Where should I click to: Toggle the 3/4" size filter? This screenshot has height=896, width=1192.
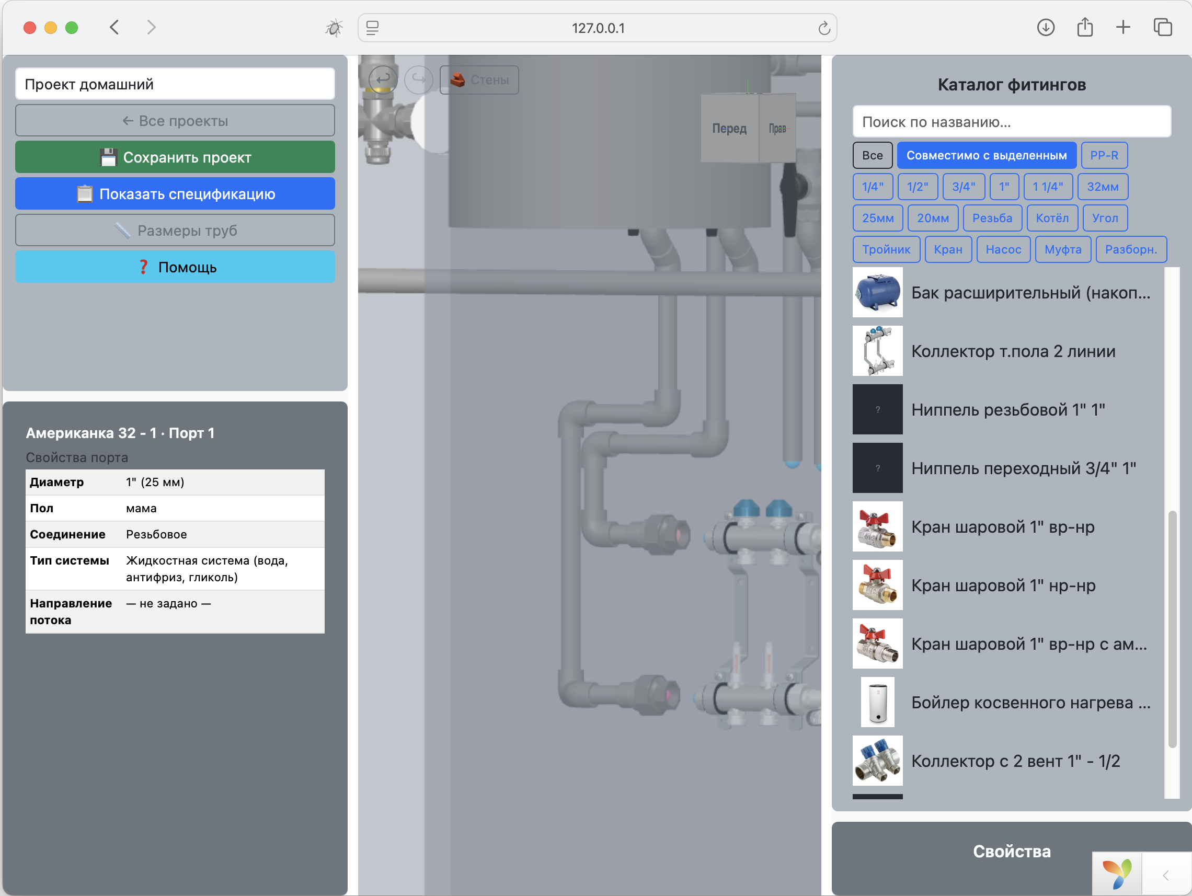coord(964,187)
